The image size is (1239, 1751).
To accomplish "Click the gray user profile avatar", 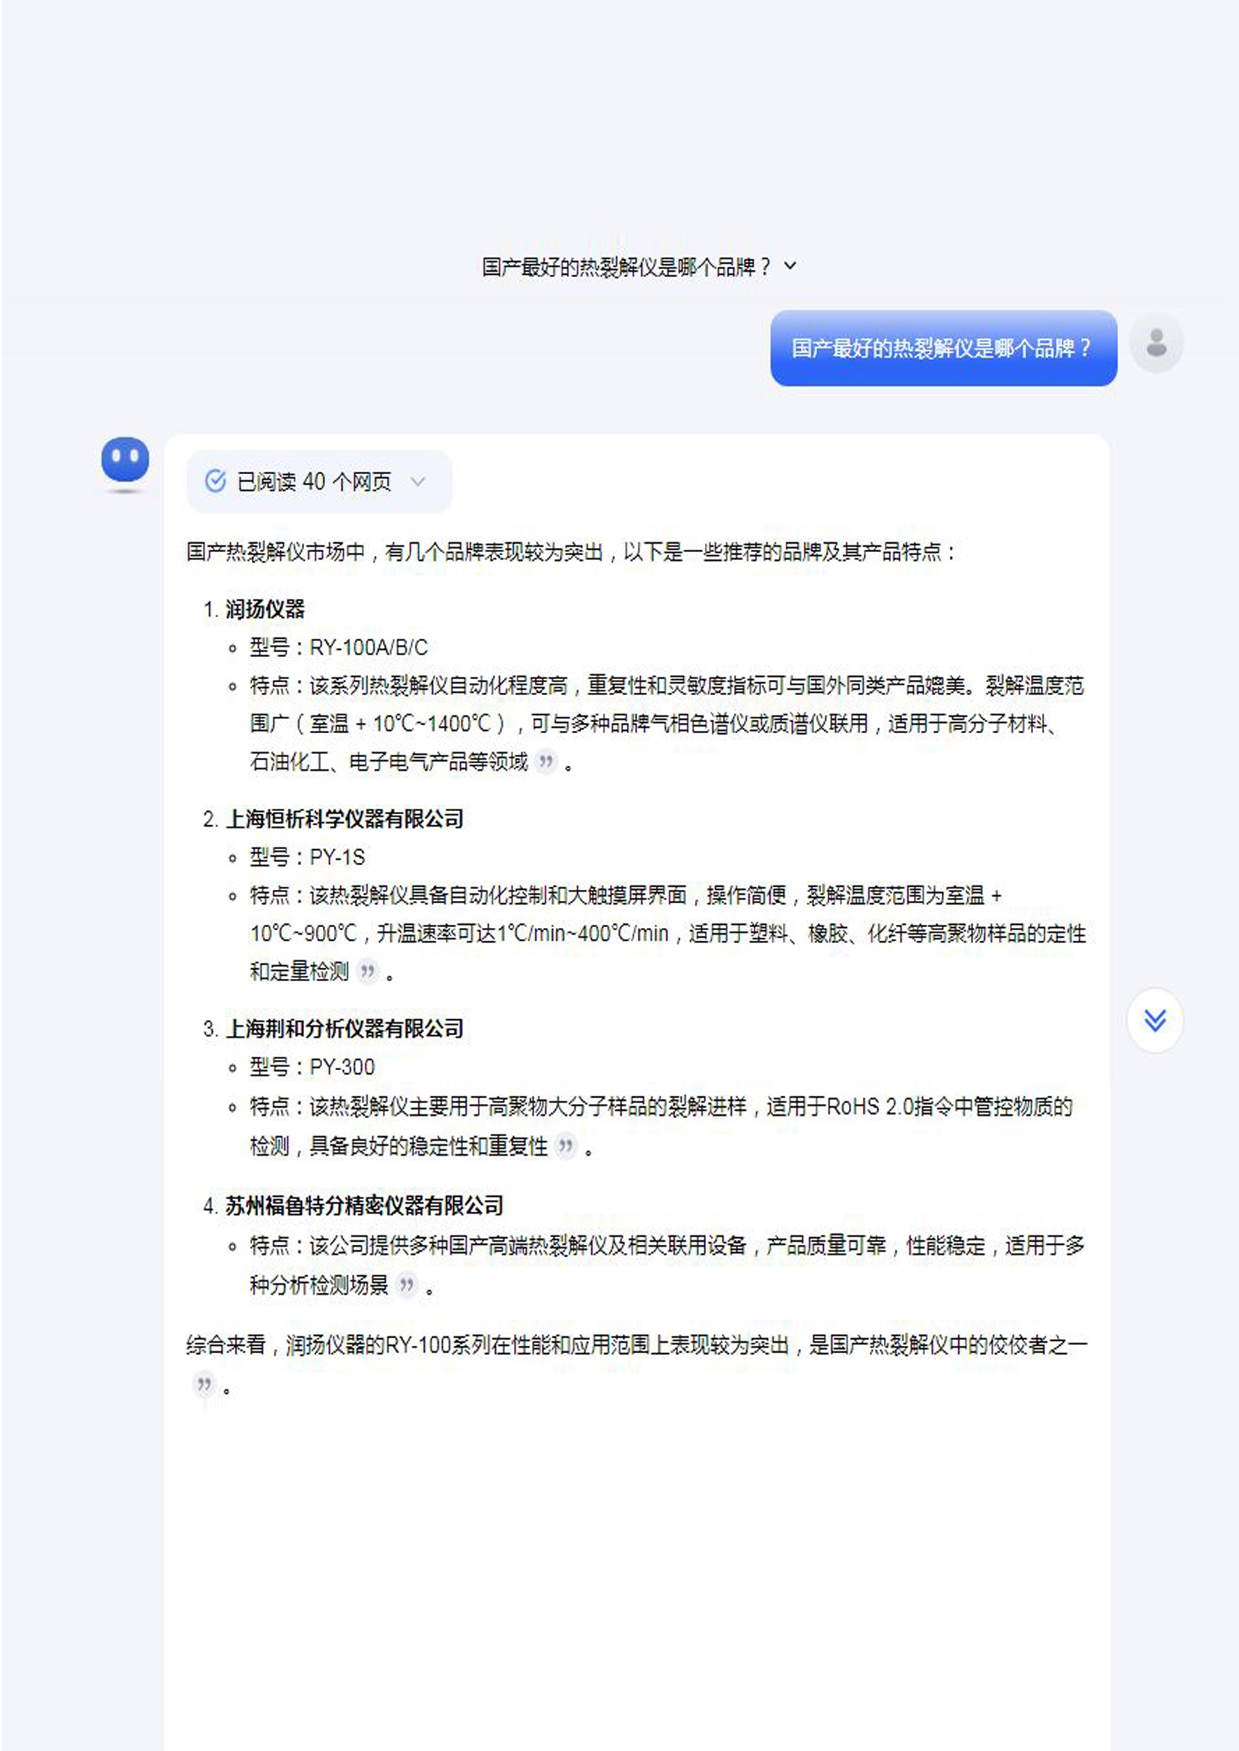I will [1157, 342].
